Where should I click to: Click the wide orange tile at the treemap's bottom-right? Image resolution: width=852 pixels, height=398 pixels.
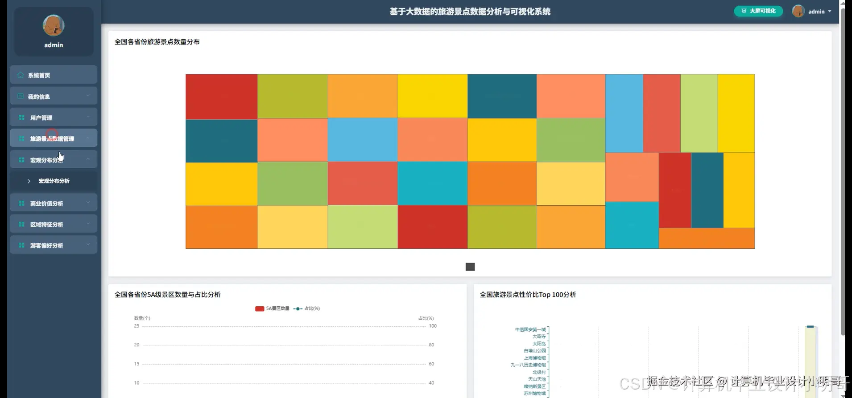tap(707, 238)
